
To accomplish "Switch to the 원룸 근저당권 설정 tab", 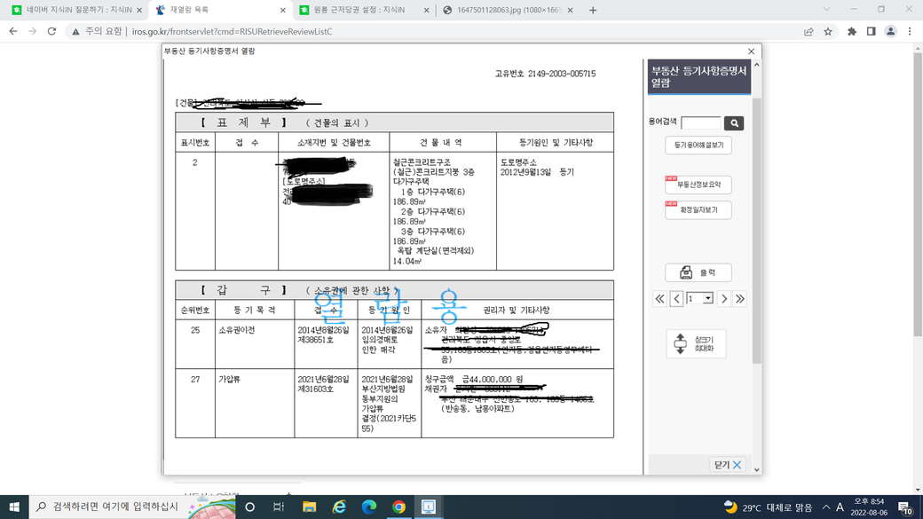I will coord(364,11).
